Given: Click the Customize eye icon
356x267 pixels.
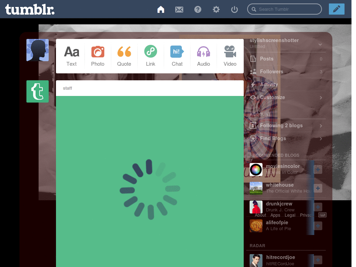Looking at the screenshot, I should point(253,97).
